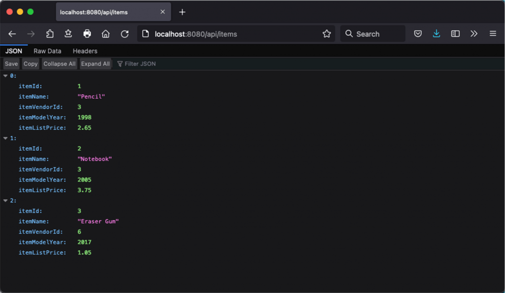This screenshot has width=505, height=293.
Task: Click the Filter JSON funnel icon
Action: 120,64
